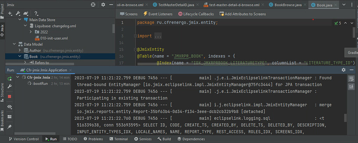Fold the @JmixEntity annotation block
The image size is (358, 143).
tap(135, 49)
